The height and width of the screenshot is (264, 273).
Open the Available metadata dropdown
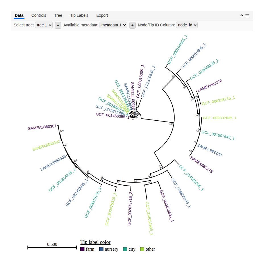click(x=113, y=25)
